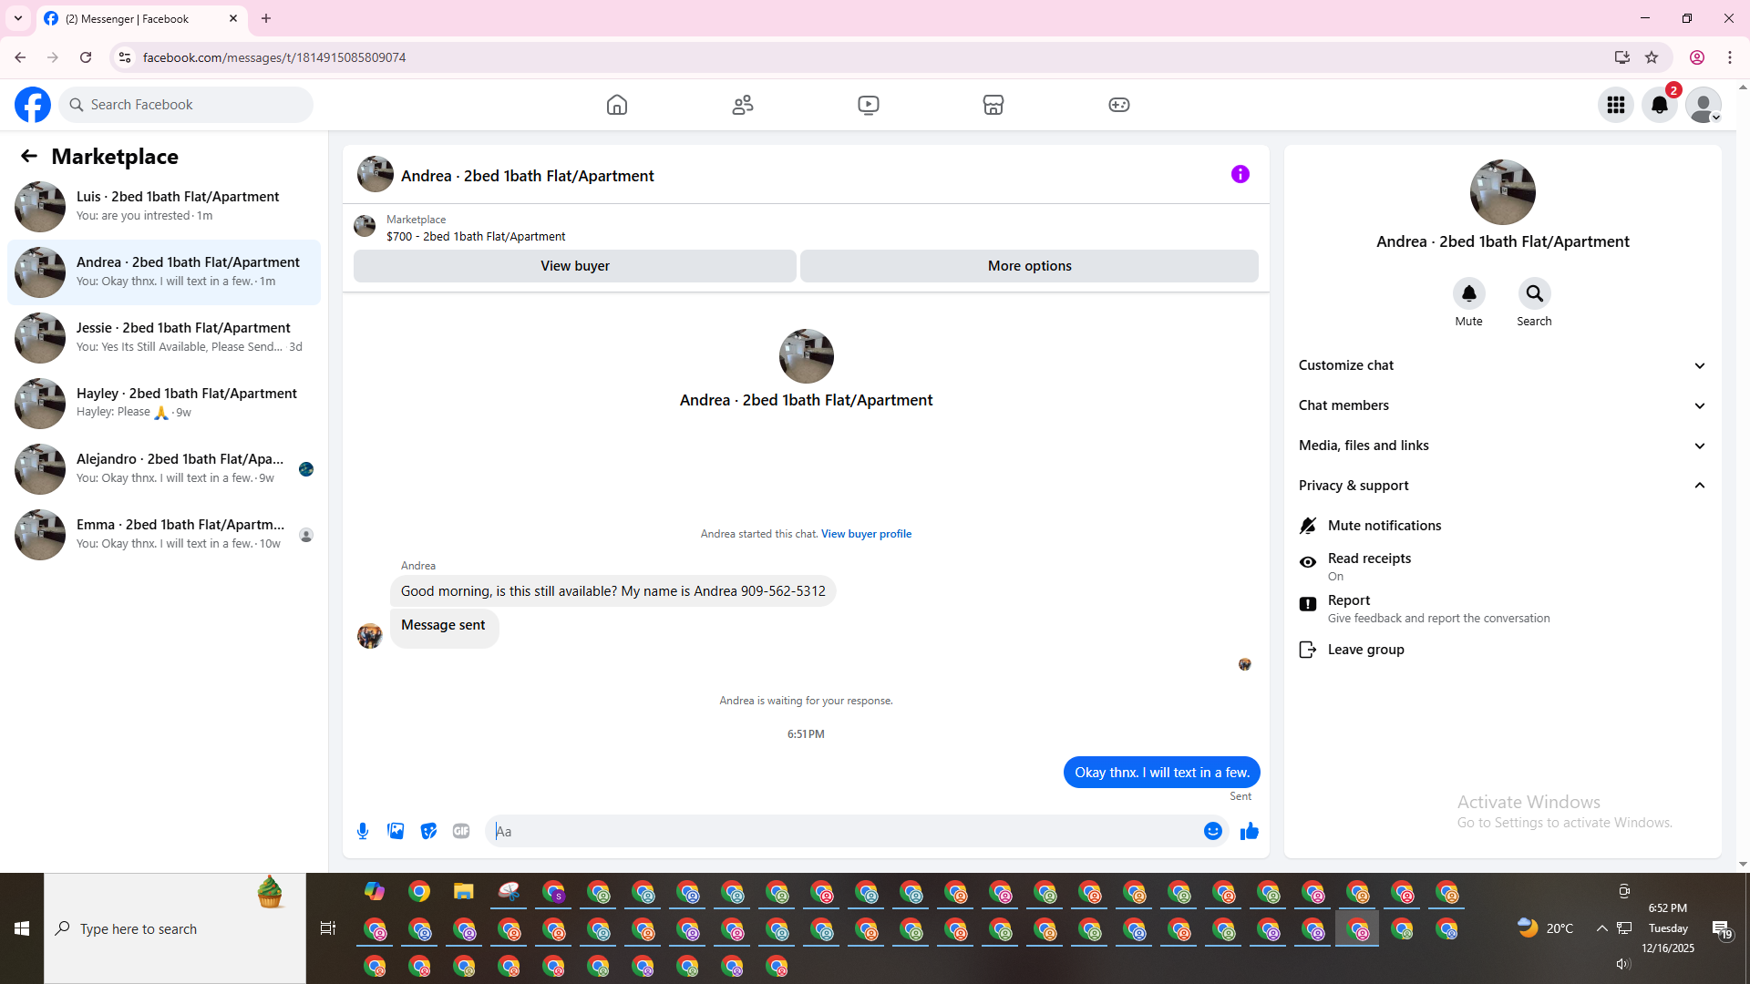1750x984 pixels.
Task: Open the Alejandro conversation
Action: click(x=164, y=468)
